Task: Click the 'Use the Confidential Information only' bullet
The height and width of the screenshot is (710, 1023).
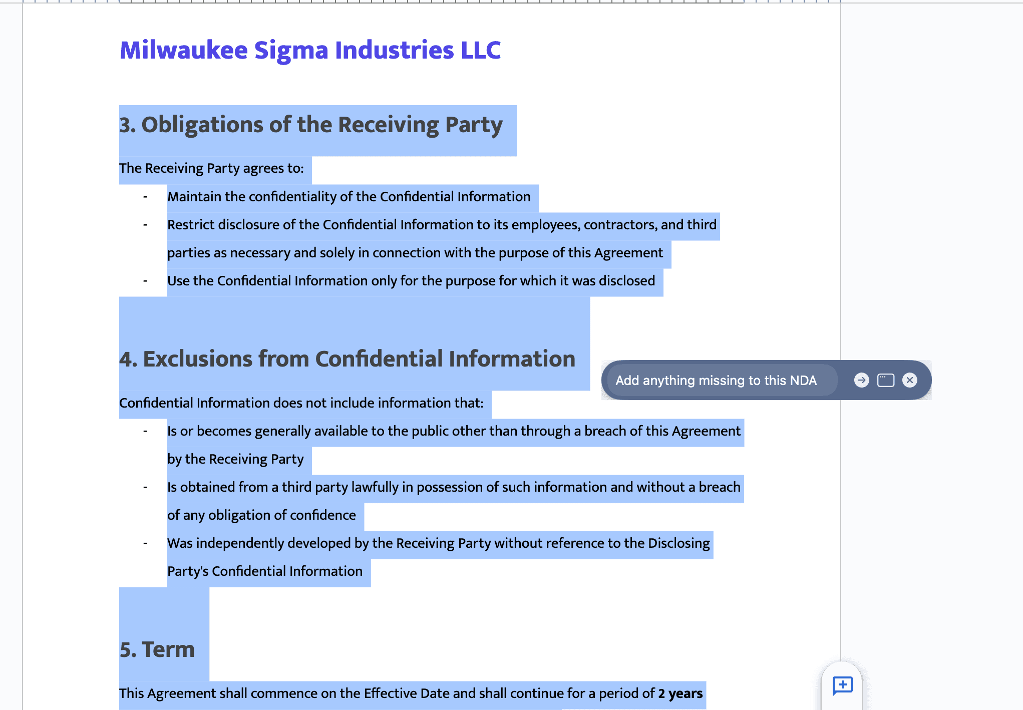Action: pyautogui.click(x=411, y=281)
